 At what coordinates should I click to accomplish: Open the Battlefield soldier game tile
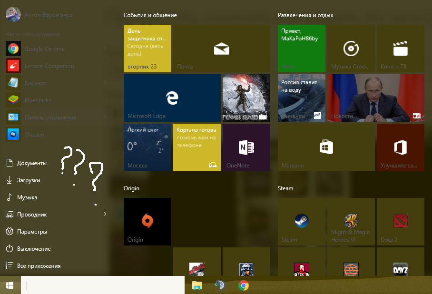(246, 262)
